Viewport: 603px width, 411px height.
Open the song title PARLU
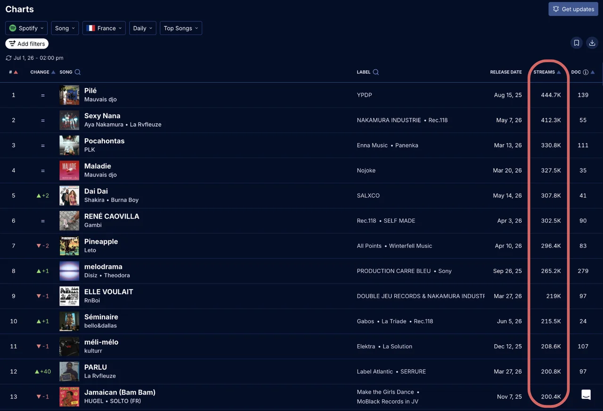click(96, 367)
